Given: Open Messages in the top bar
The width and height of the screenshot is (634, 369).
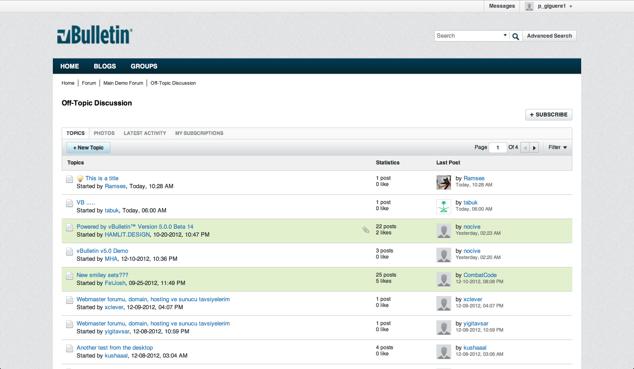Looking at the screenshot, I should (x=502, y=6).
